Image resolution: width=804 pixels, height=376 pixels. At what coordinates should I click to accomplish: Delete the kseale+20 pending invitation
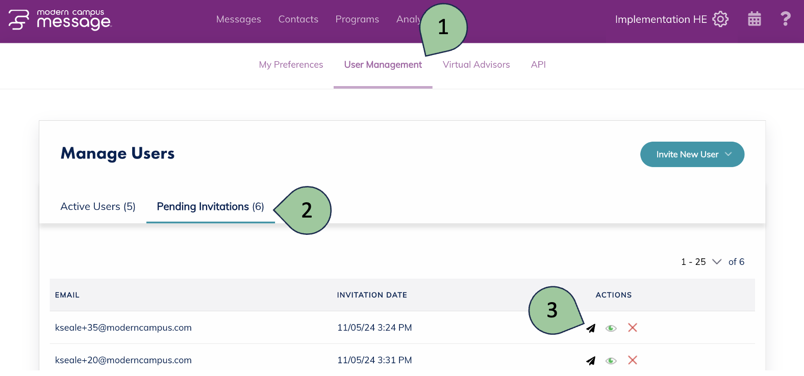pyautogui.click(x=633, y=360)
